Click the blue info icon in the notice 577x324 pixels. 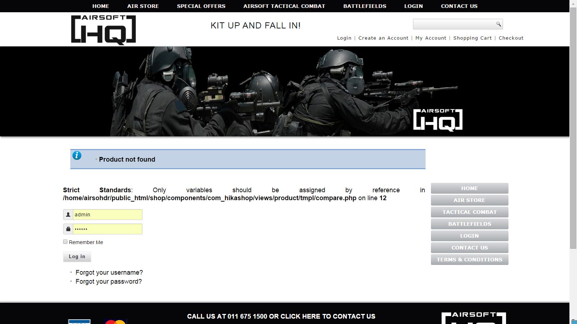point(77,156)
